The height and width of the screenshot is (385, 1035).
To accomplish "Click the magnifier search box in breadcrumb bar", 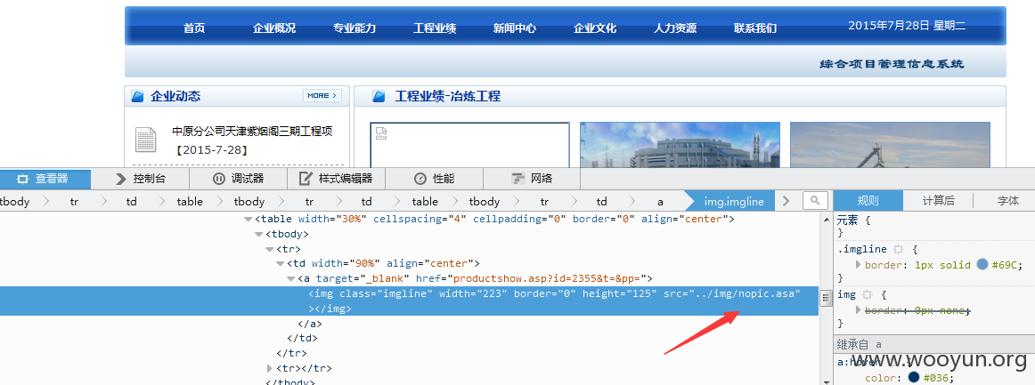I will tap(816, 200).
